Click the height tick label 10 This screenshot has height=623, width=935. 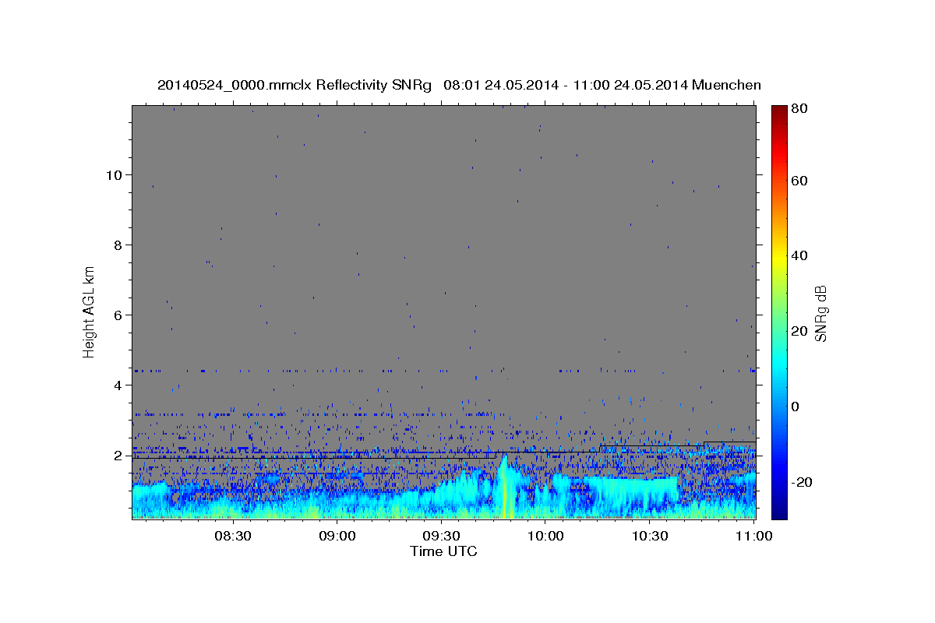[x=113, y=174]
